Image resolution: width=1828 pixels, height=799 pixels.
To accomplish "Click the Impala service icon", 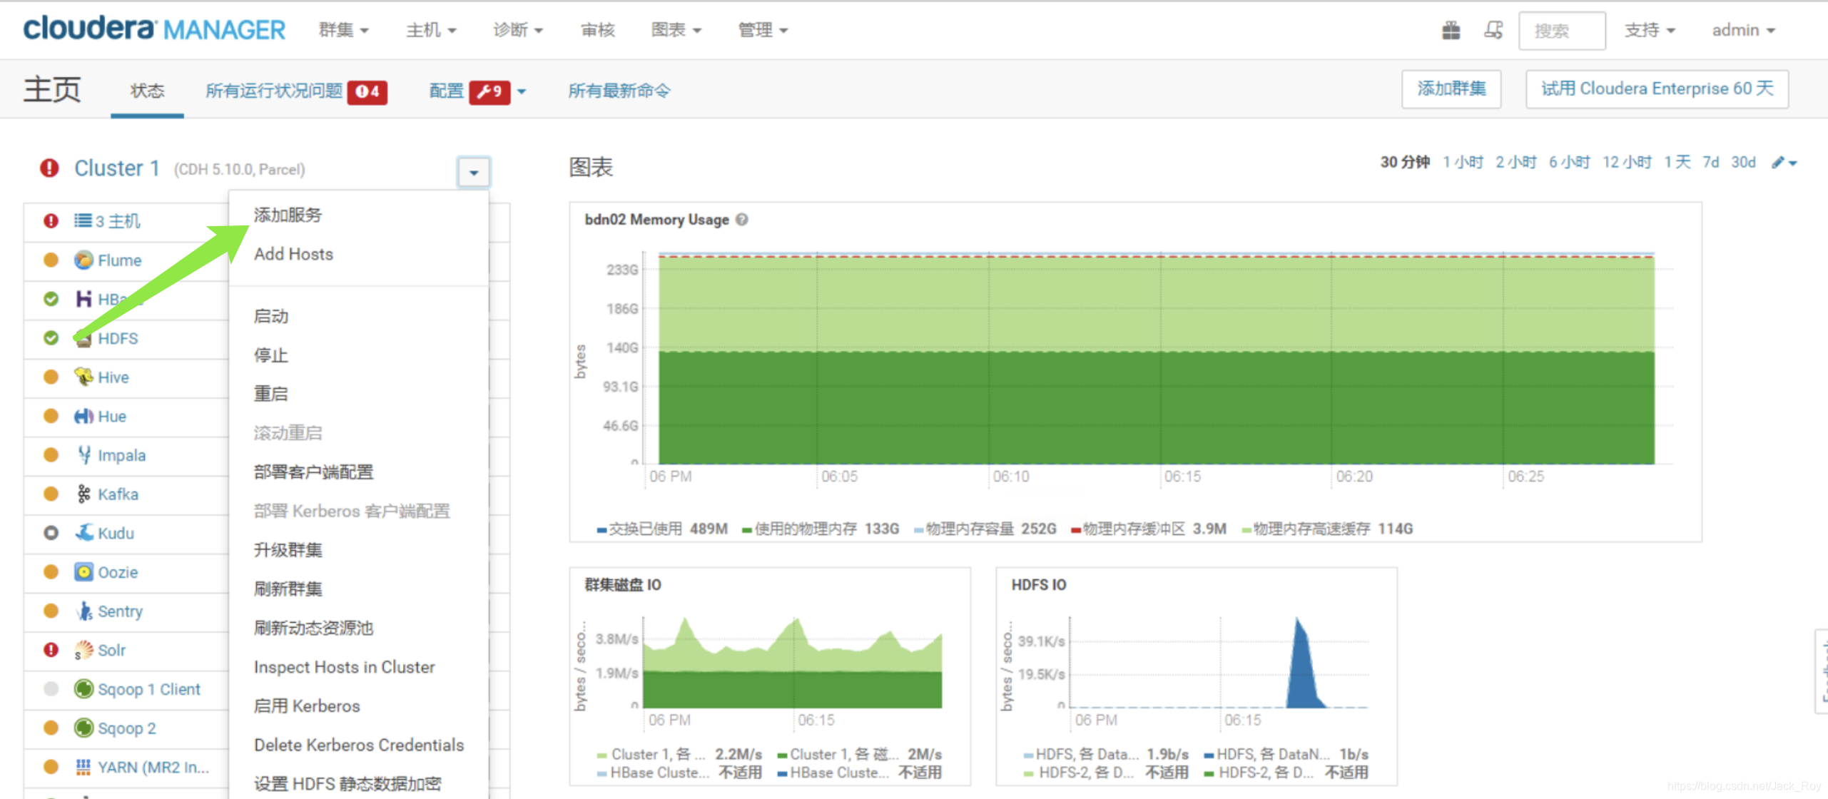I will pyautogui.click(x=83, y=454).
